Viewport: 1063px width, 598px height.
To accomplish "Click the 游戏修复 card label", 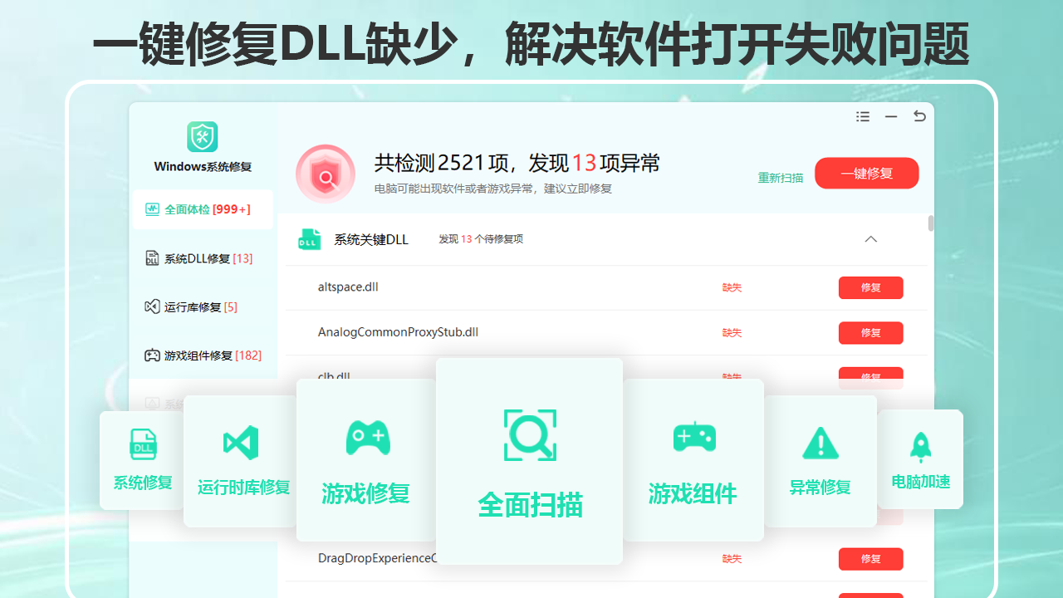I will pyautogui.click(x=365, y=493).
